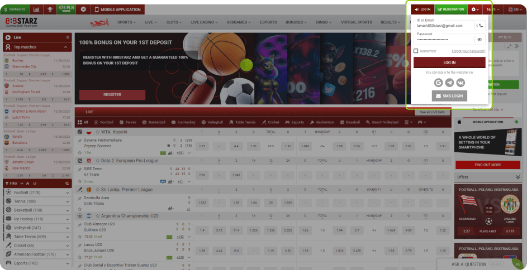Expand the LIVE menu
The height and width of the screenshot is (270, 527).
click(151, 22)
